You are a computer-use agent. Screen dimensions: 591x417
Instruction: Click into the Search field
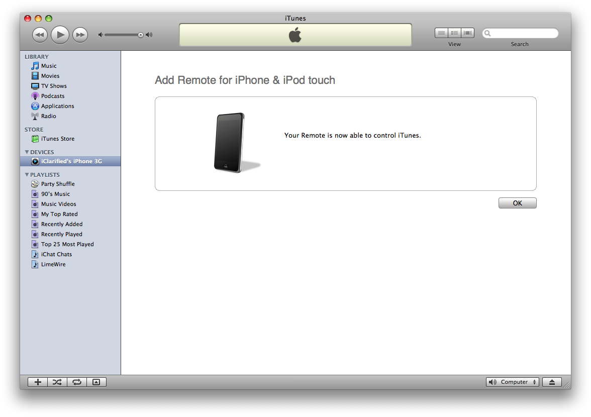coord(523,33)
